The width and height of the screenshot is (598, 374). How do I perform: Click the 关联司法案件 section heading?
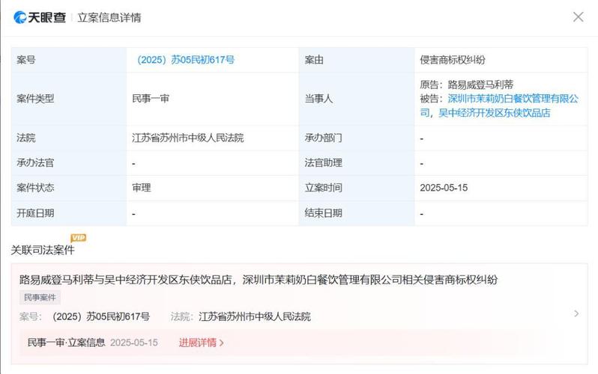point(43,251)
